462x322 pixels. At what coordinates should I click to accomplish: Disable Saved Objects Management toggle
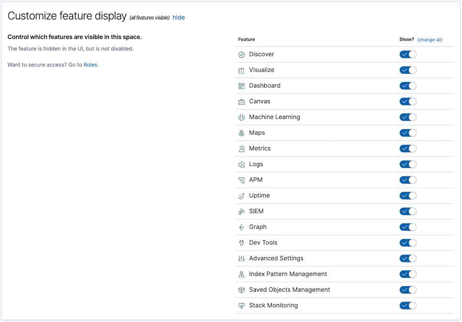click(x=408, y=290)
